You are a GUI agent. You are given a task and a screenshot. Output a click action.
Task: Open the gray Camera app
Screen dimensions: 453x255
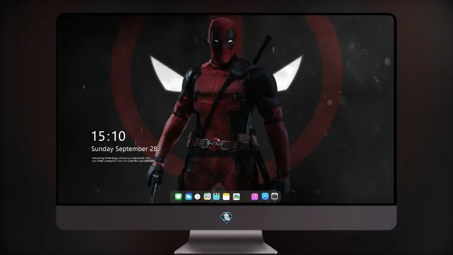point(275,196)
